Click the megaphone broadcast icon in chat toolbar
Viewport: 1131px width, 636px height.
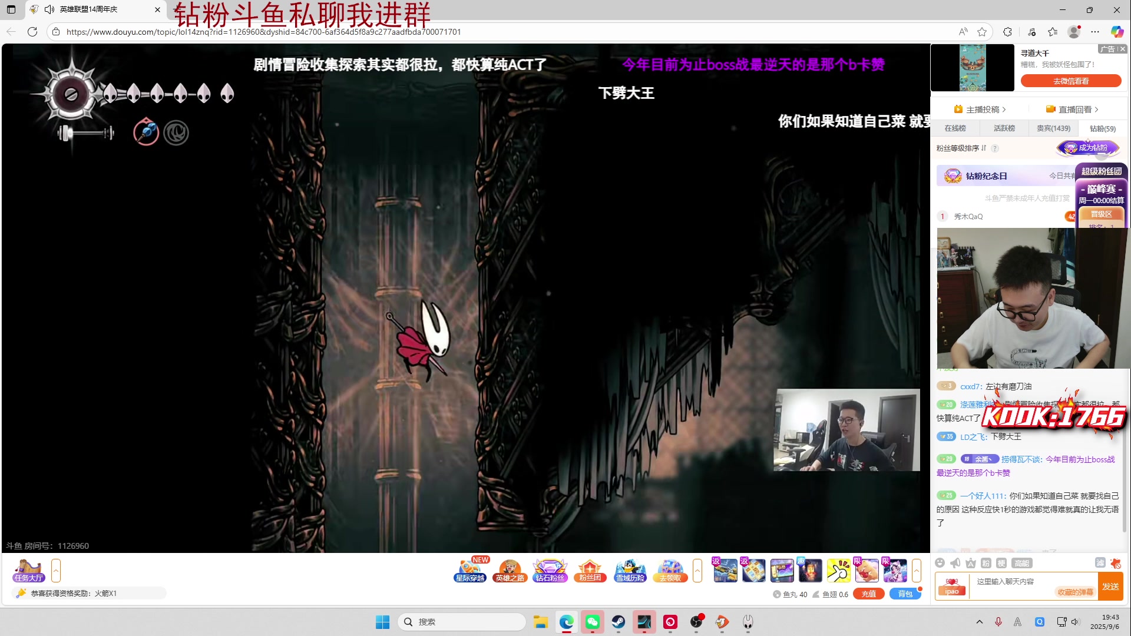click(955, 563)
